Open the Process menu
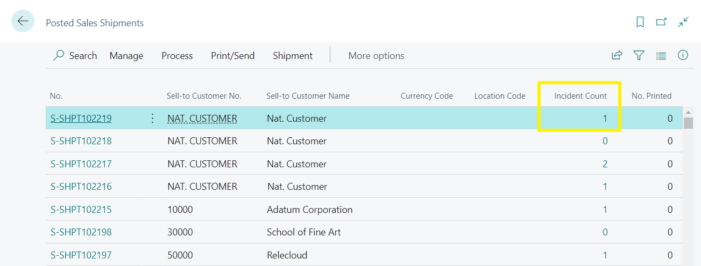Viewport: 701px width, 266px height. click(177, 56)
